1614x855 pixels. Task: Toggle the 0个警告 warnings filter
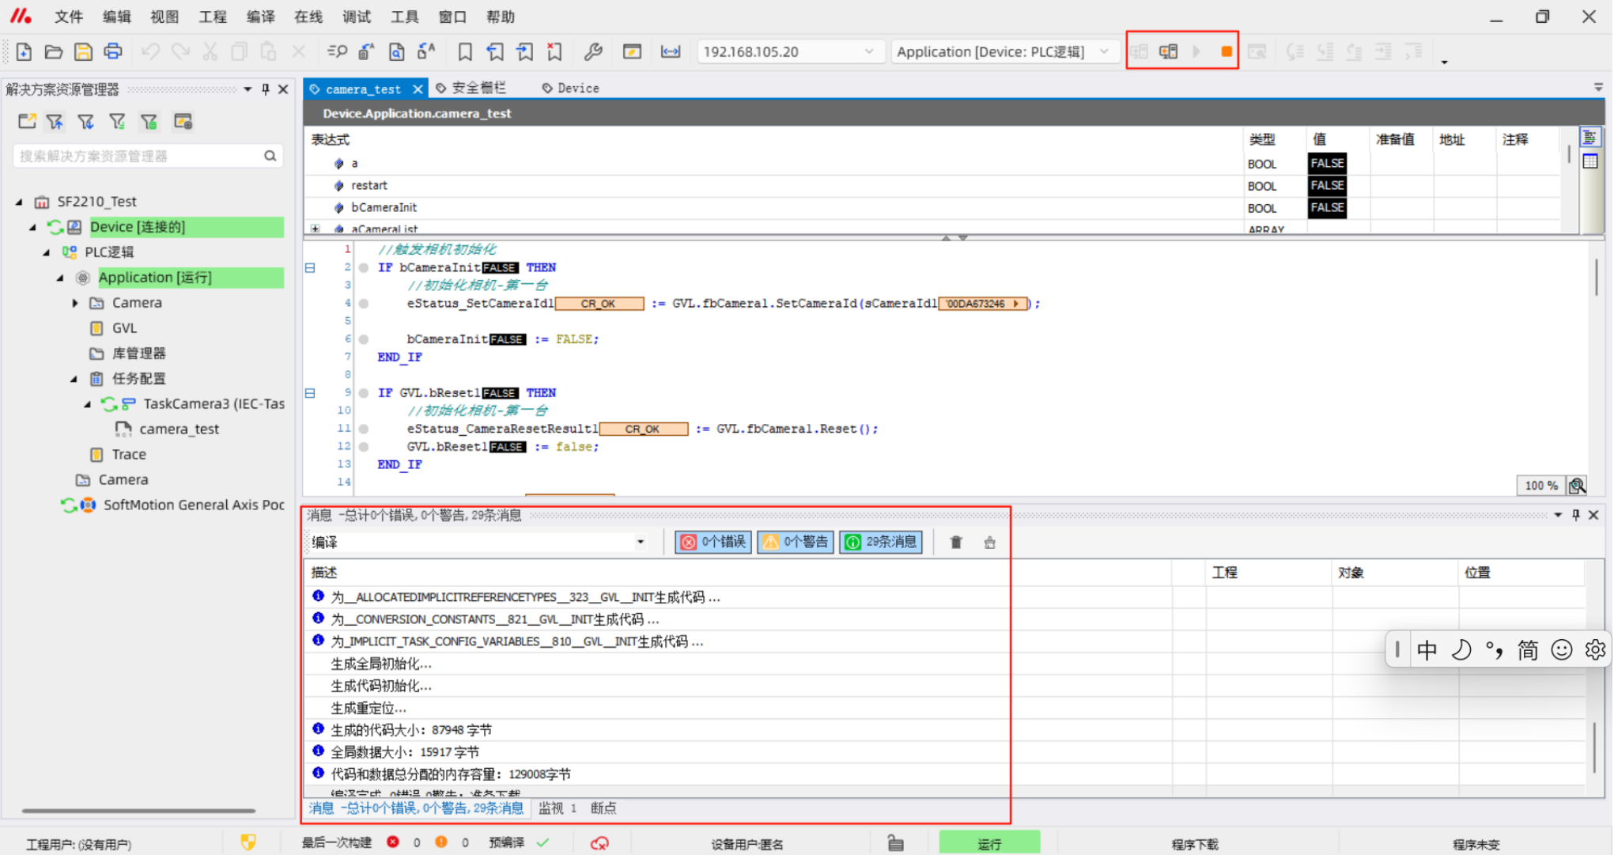(796, 542)
